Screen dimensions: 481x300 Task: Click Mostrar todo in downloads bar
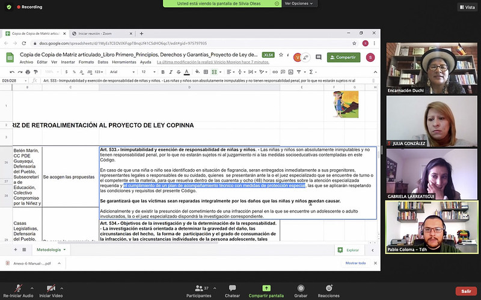point(355,263)
